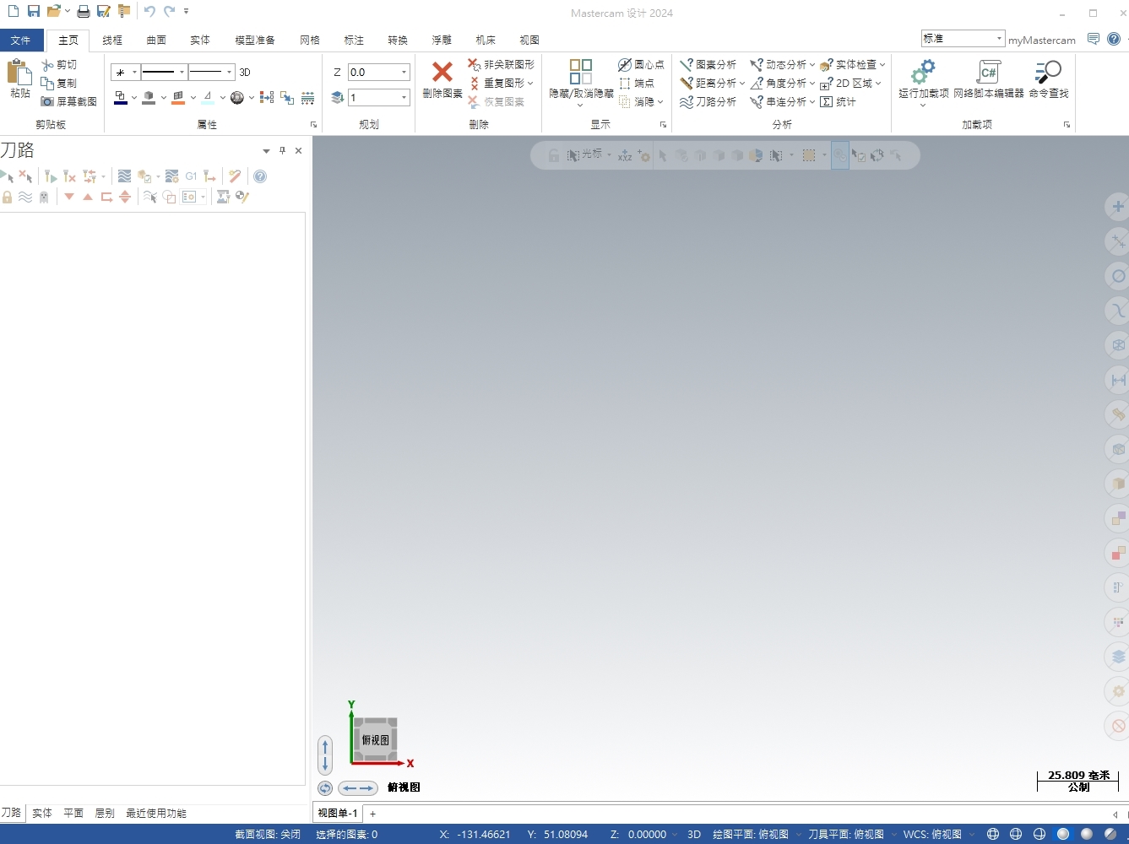Open the toolpath panel help icon

[260, 176]
